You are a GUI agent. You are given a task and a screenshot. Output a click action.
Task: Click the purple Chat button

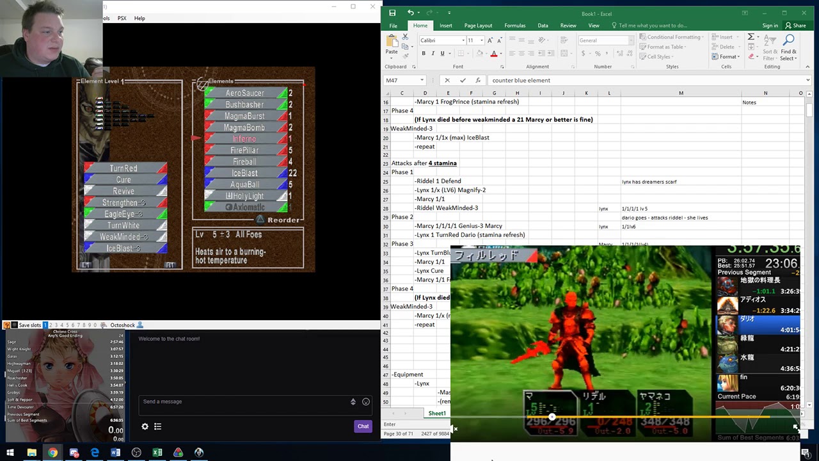tap(363, 426)
